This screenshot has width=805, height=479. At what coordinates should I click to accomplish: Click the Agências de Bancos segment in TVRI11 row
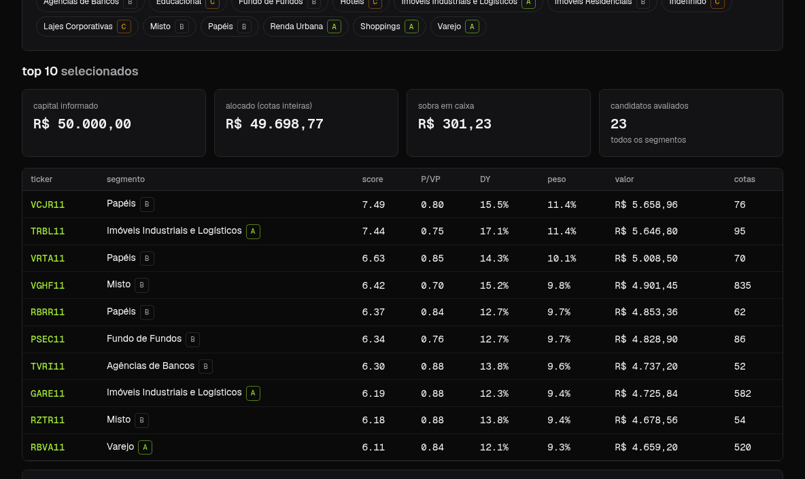coord(150,366)
